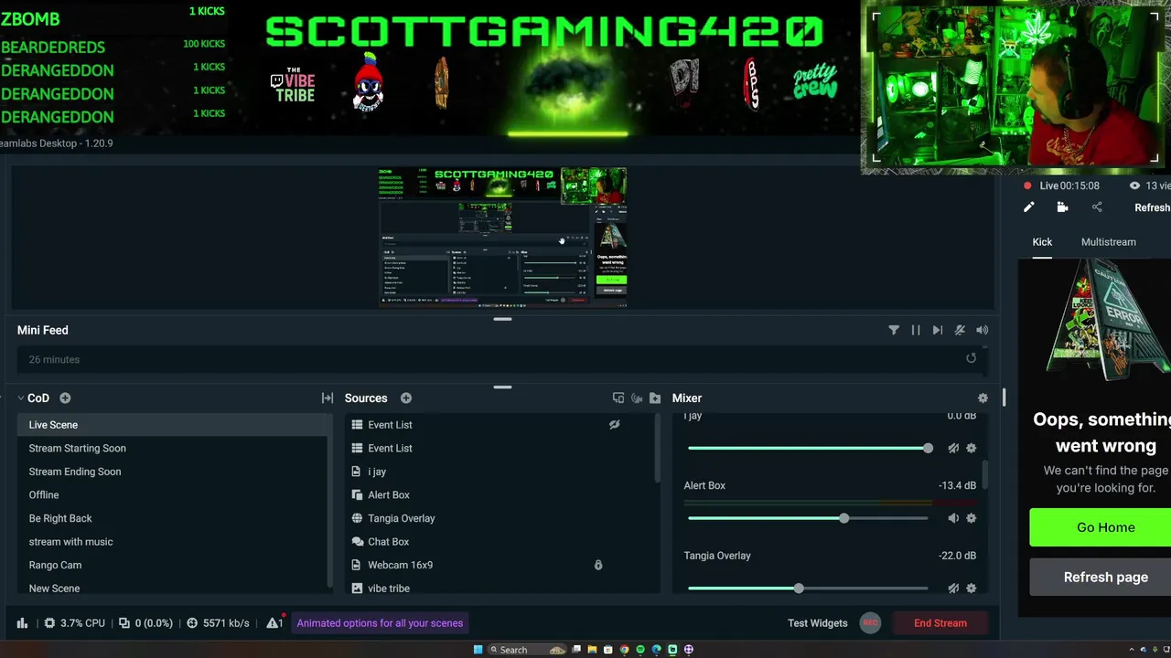Add a new scene with plus icon

pyautogui.click(x=65, y=398)
